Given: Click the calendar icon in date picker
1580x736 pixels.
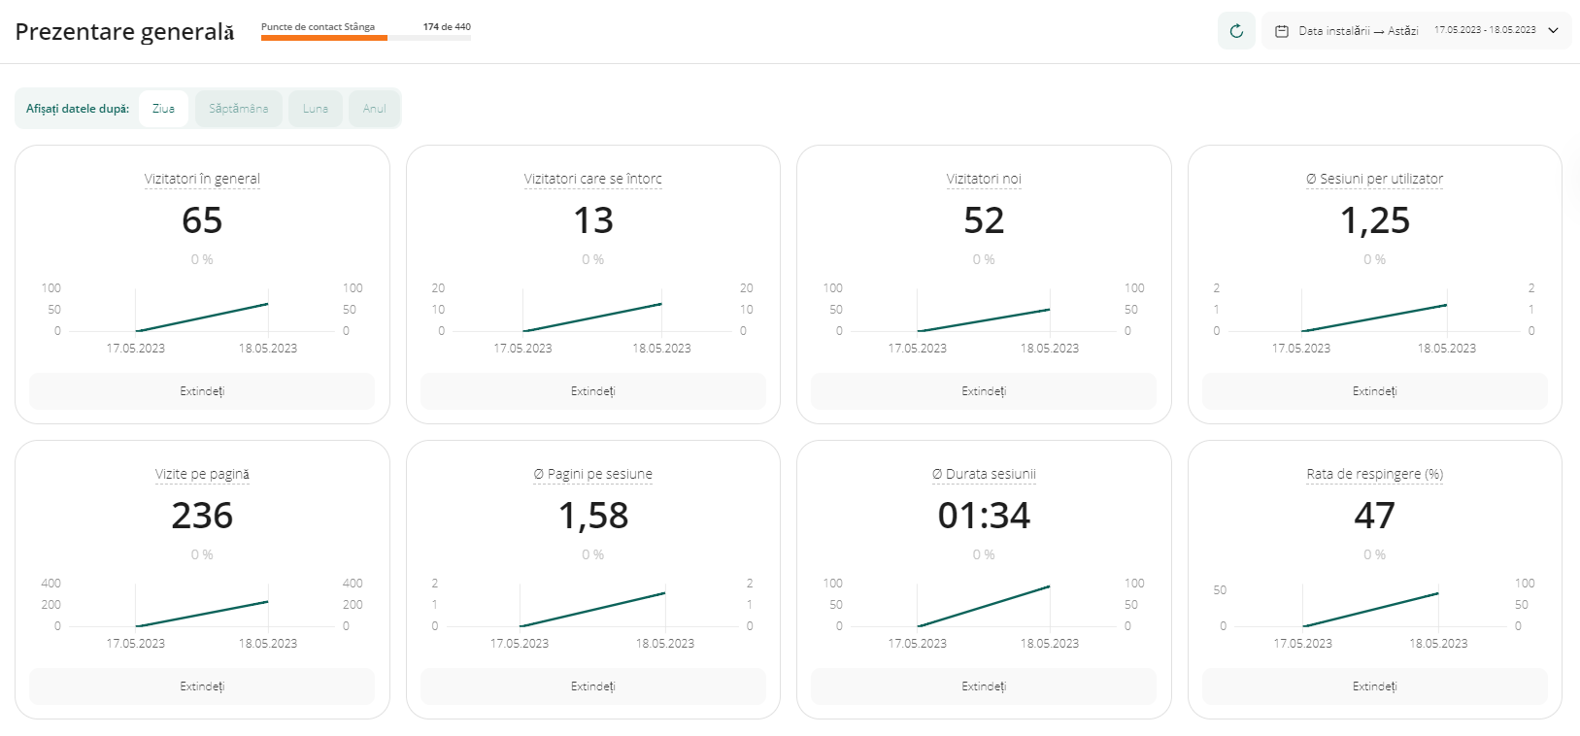Looking at the screenshot, I should tap(1281, 31).
